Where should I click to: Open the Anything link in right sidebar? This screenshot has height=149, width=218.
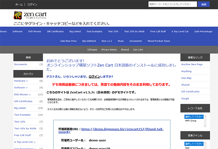[186, 71]
